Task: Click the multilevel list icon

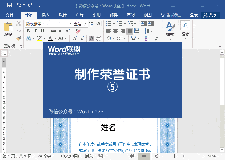Action: [130, 24]
